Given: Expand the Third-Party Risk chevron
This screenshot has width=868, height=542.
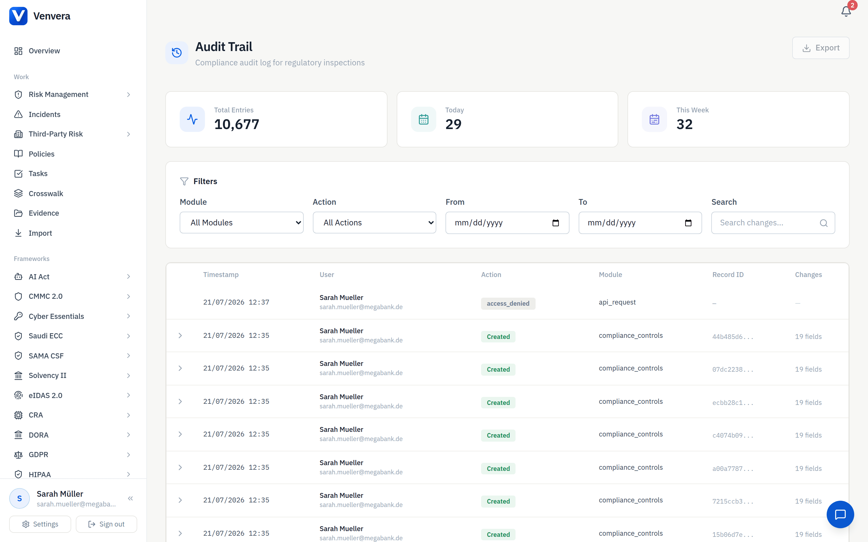Looking at the screenshot, I should tap(128, 134).
